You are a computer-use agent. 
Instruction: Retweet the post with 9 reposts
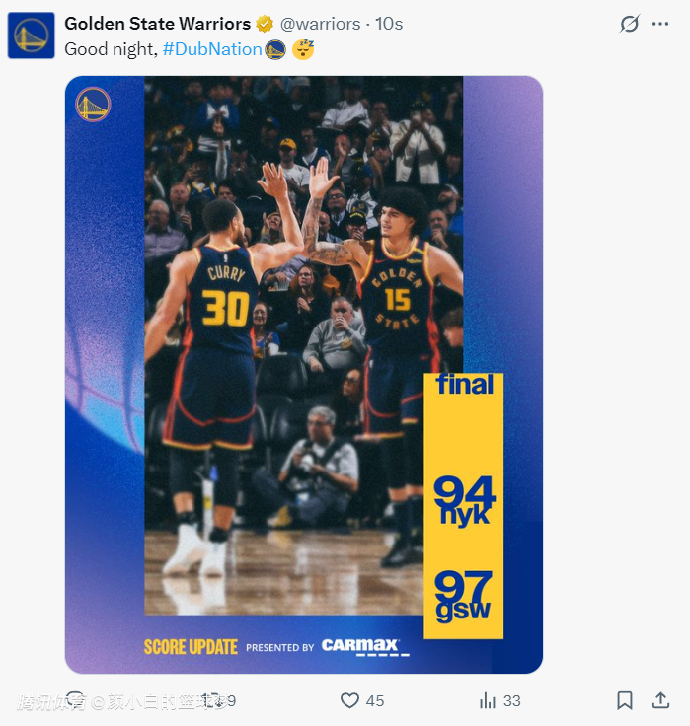click(x=218, y=701)
